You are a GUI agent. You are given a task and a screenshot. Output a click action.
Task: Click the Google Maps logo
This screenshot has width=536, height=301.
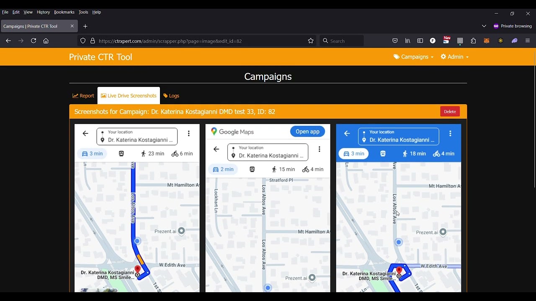pos(232,132)
